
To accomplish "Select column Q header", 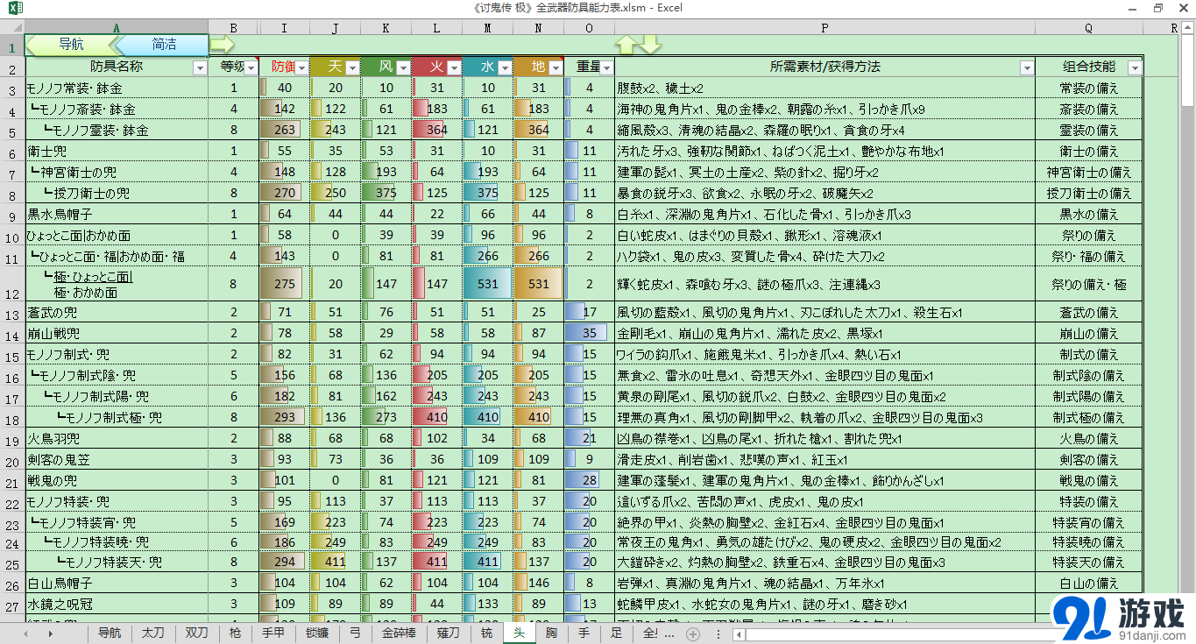I will 1089,28.
